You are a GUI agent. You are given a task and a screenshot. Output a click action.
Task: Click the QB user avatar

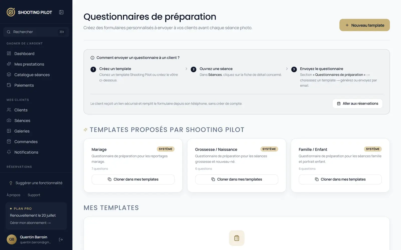point(12,239)
